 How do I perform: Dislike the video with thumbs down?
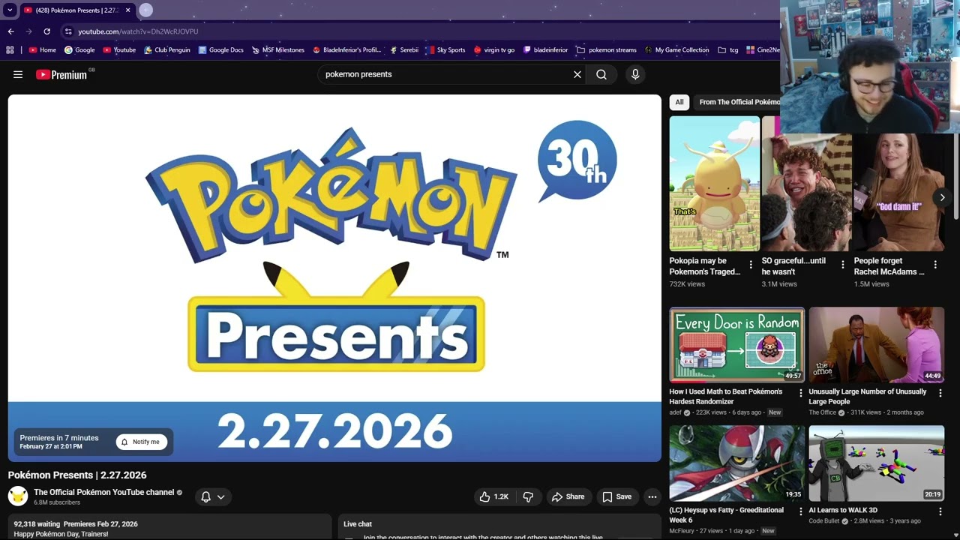coord(528,496)
